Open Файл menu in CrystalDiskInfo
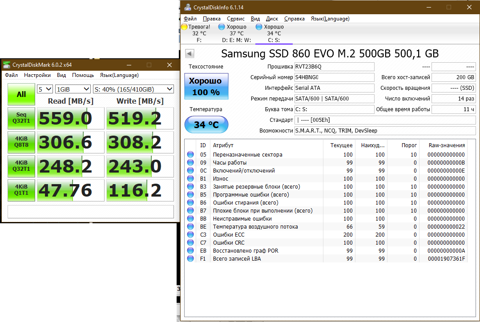This screenshot has width=480, height=322. (x=190, y=19)
